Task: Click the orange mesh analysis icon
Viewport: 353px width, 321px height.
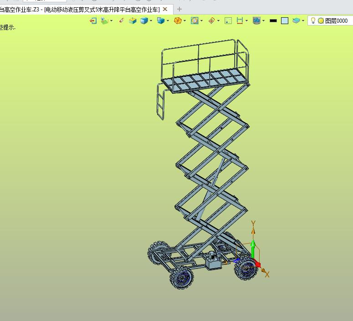Action: coord(178,20)
